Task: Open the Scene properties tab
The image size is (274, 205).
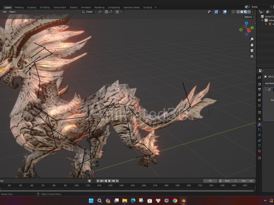Action: tap(259, 100)
